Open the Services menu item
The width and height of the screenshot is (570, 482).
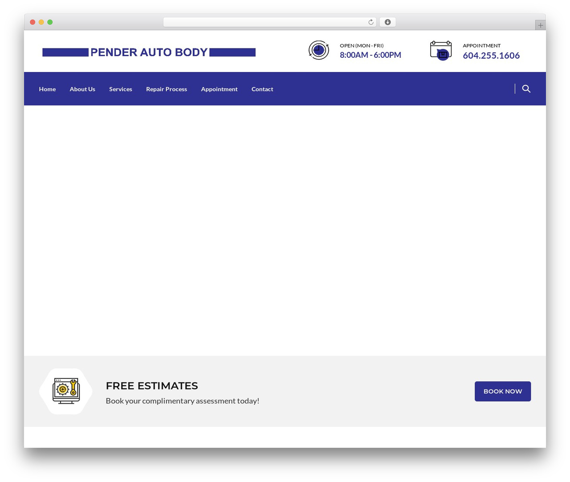click(x=121, y=89)
